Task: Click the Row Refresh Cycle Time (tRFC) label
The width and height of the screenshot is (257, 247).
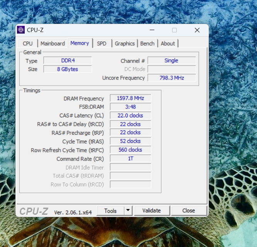Action: click(x=68, y=150)
